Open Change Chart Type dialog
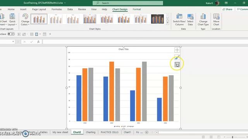 [203, 20]
